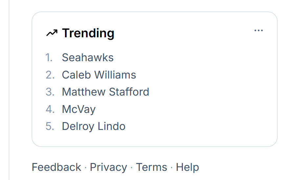The image size is (300, 180).
Task: Click rank number 3 beside Matthew Stafford
Action: coord(50,92)
